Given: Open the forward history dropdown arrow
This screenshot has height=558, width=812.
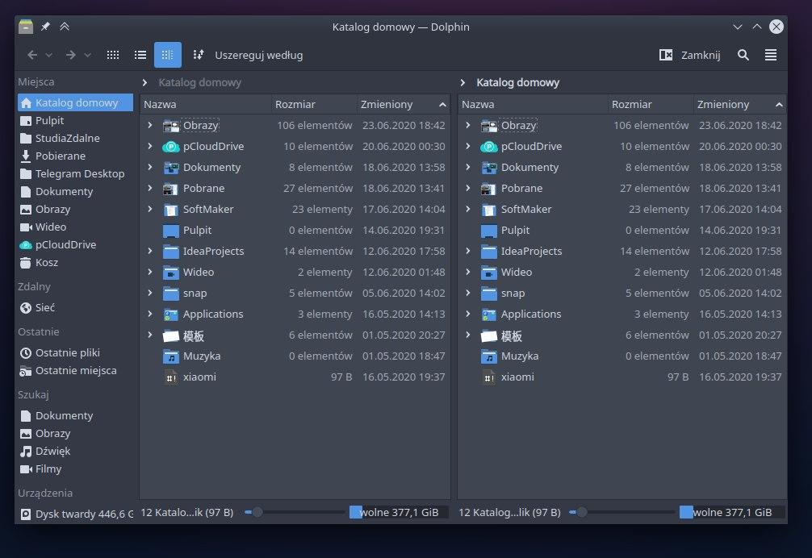Looking at the screenshot, I should 88,55.
